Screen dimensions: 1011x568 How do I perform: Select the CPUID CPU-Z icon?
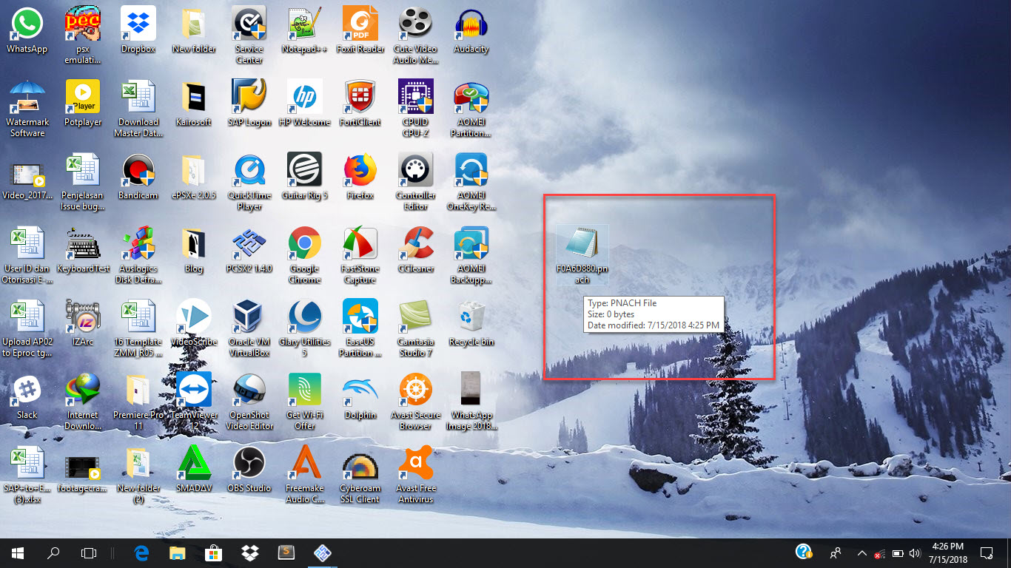pyautogui.click(x=416, y=97)
